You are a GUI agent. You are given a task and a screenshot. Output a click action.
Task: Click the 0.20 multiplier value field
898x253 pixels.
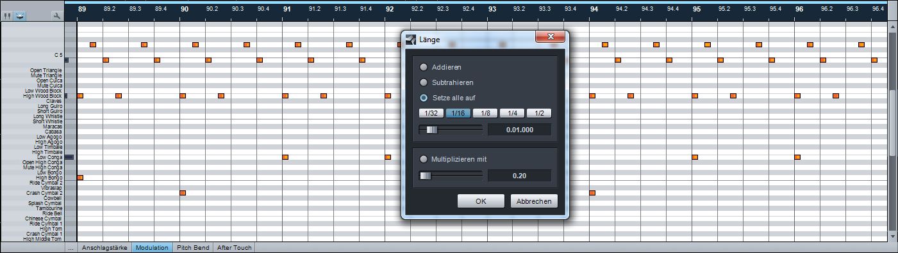(x=520, y=176)
